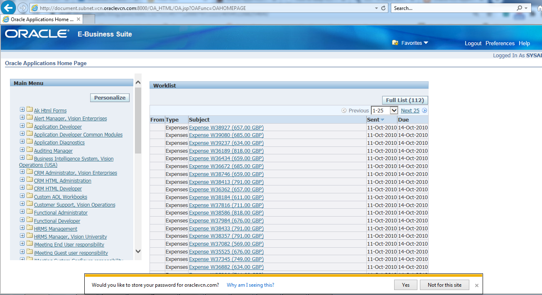The image size is (542, 295).
Task: Click the Next 25 link
Action: pyautogui.click(x=410, y=110)
